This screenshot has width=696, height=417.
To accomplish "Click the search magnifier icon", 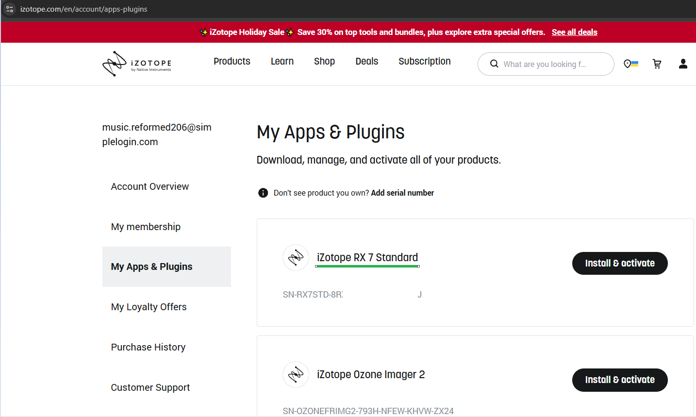I will tap(494, 64).
